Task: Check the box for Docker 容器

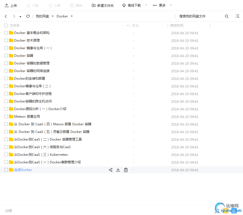Action: pos(6,55)
